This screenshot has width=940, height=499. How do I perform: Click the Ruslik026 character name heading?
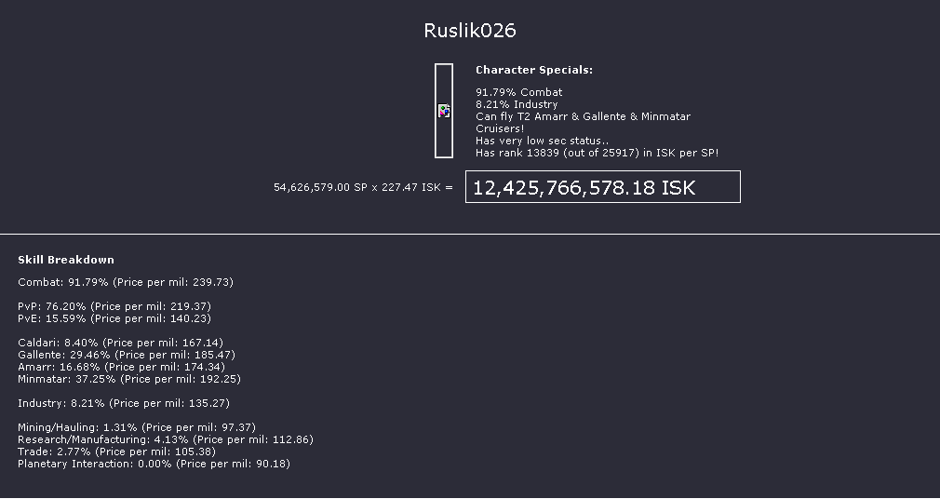coord(470,31)
